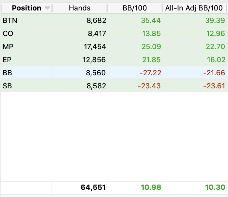Click the BB/100 column header
Image resolution: width=228 pixels, height=197 pixels.
tap(135, 8)
